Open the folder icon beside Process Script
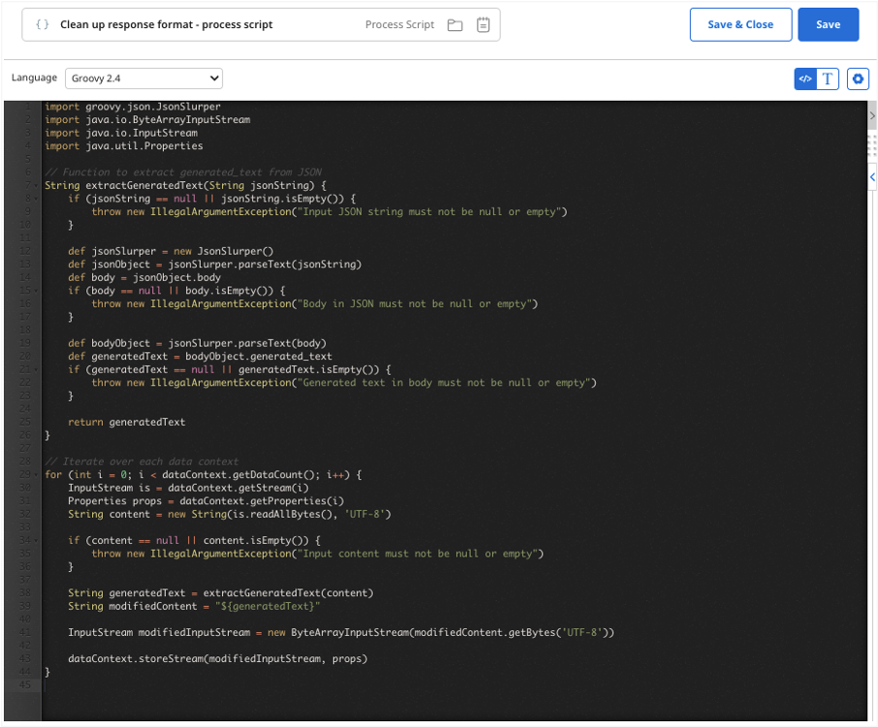This screenshot has height=727, width=878. click(x=454, y=24)
